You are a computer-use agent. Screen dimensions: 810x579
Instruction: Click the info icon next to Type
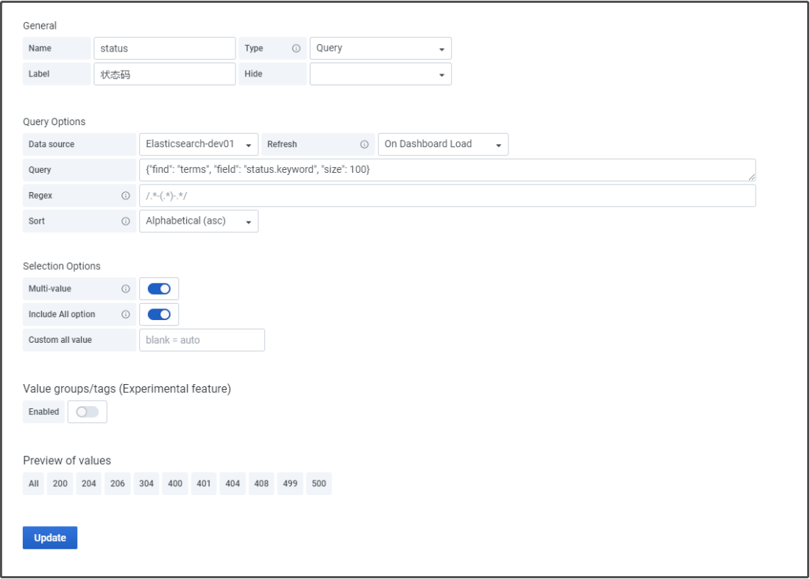[x=296, y=49]
